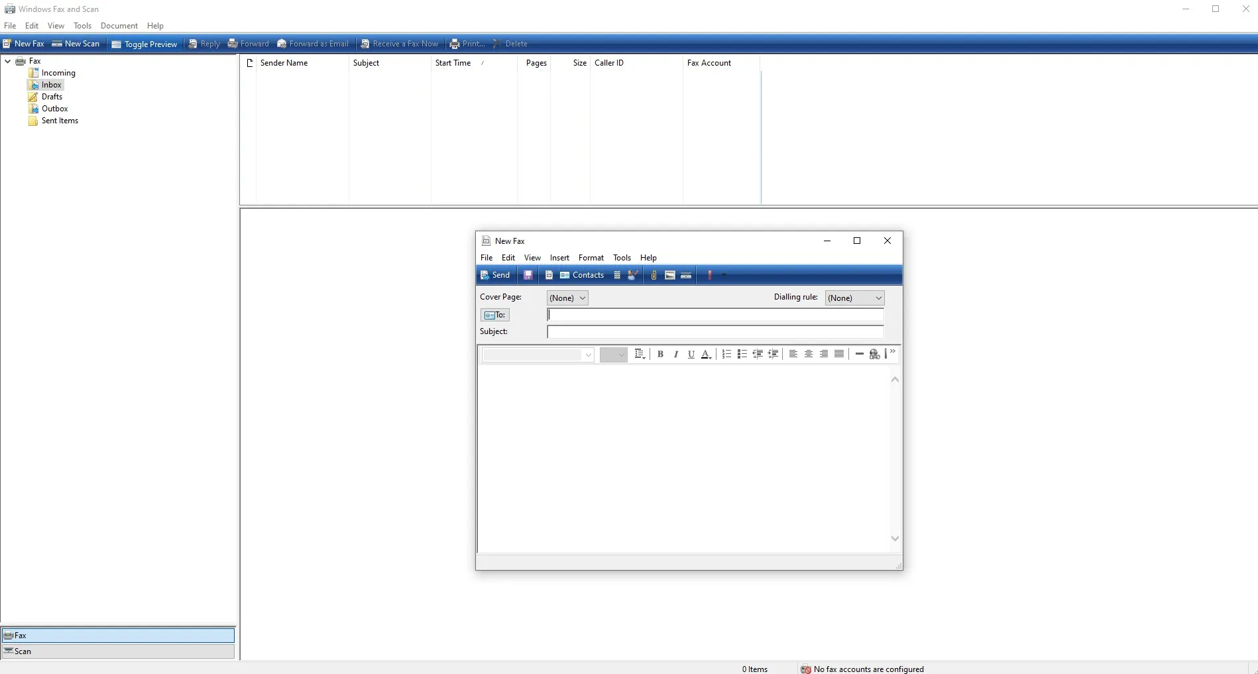Toggle Italic formatting
Viewport: 1258px width, 674px height.
[676, 354]
